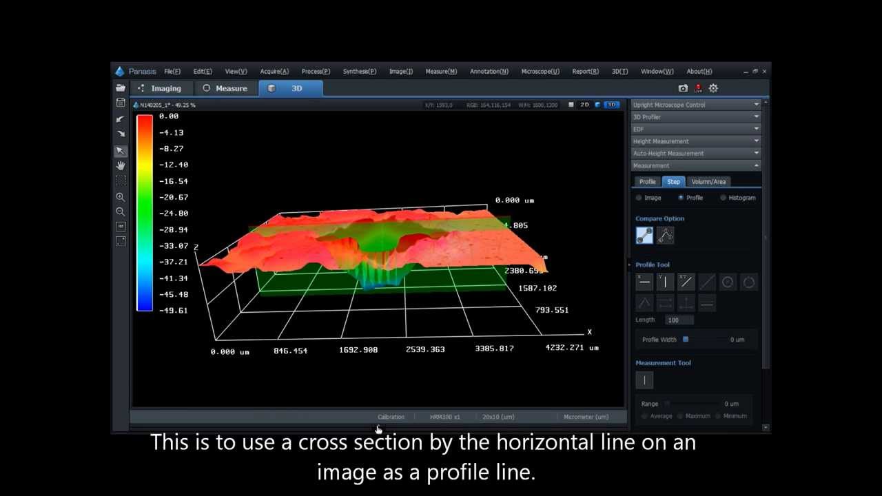Open the Profile measurement sub-tab

coord(648,182)
